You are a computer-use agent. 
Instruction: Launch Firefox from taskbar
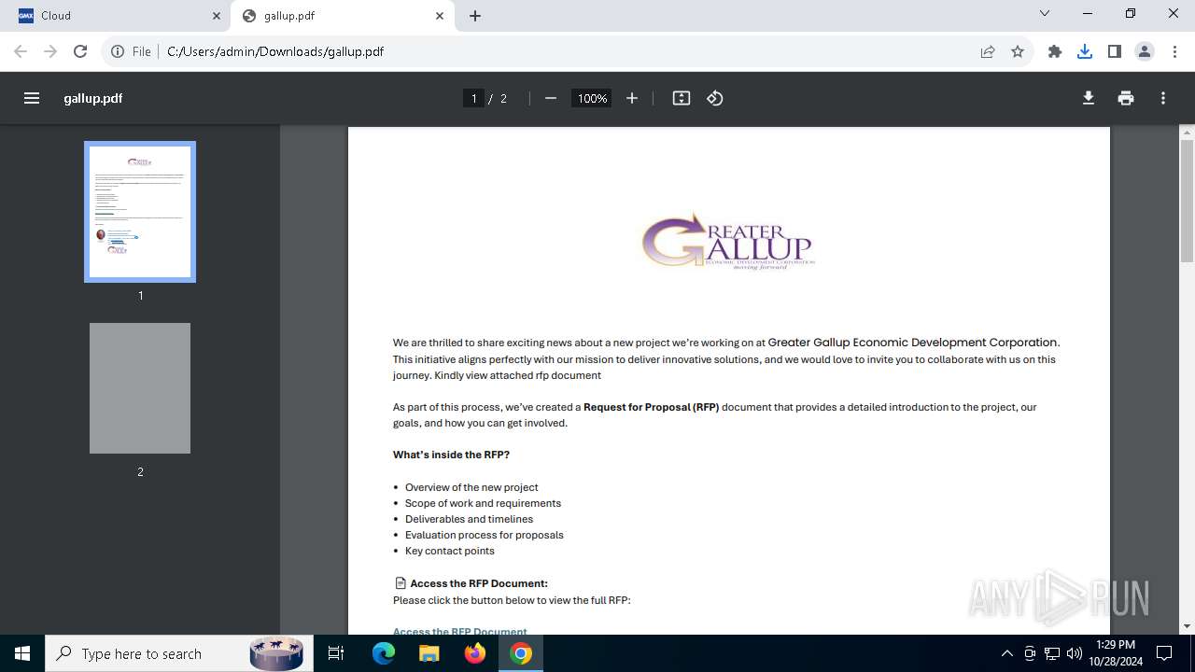(x=475, y=653)
